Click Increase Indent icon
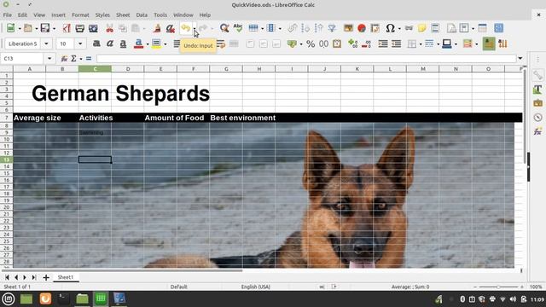The height and width of the screenshot is (307, 546). tap(383, 43)
